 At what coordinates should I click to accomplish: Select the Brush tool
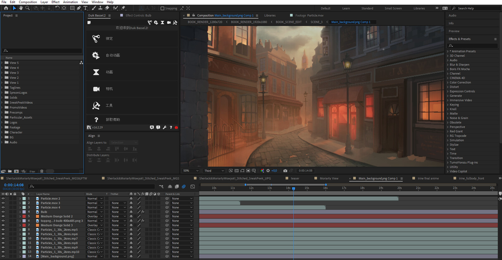pos(94,8)
